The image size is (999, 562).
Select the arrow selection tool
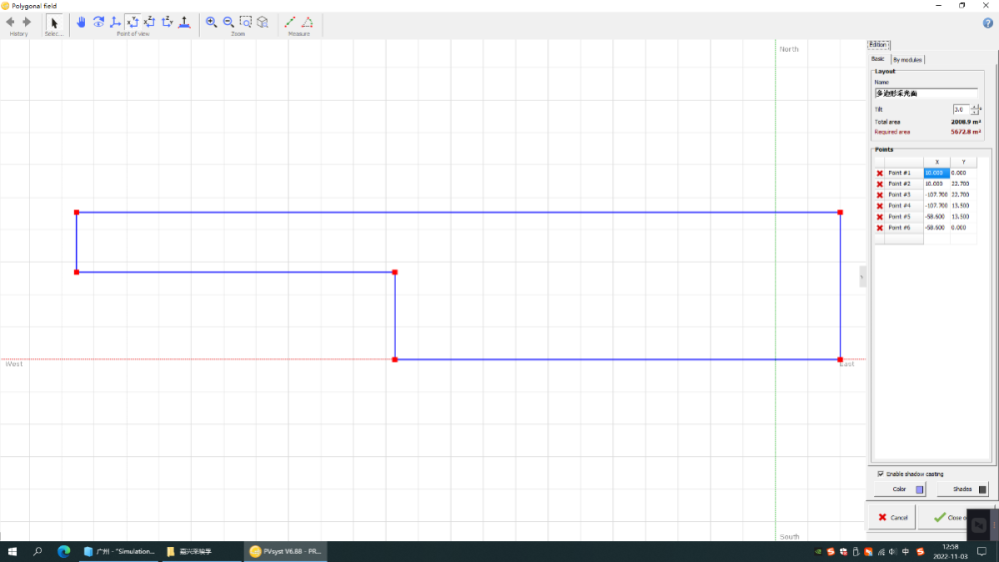click(x=54, y=22)
